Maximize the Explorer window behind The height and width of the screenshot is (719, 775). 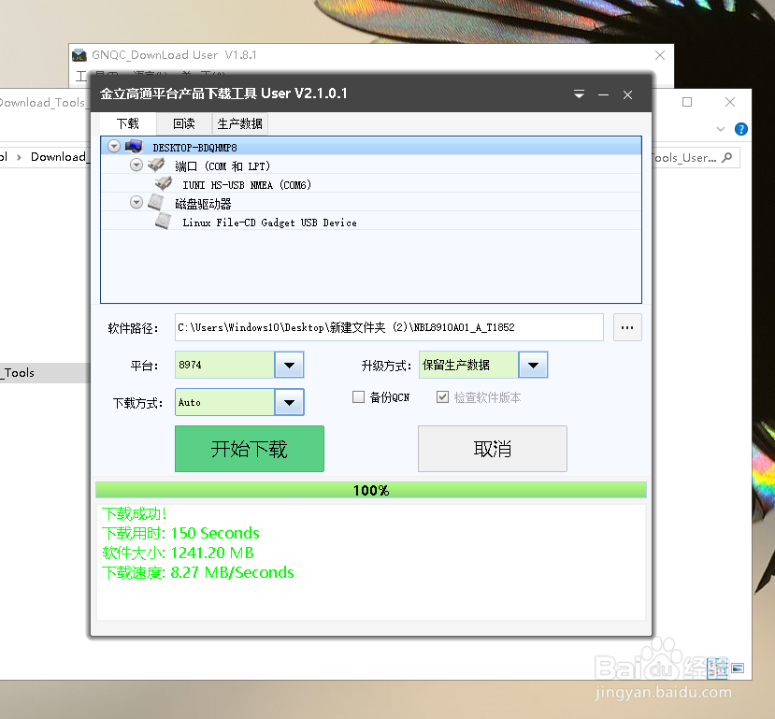tap(687, 102)
